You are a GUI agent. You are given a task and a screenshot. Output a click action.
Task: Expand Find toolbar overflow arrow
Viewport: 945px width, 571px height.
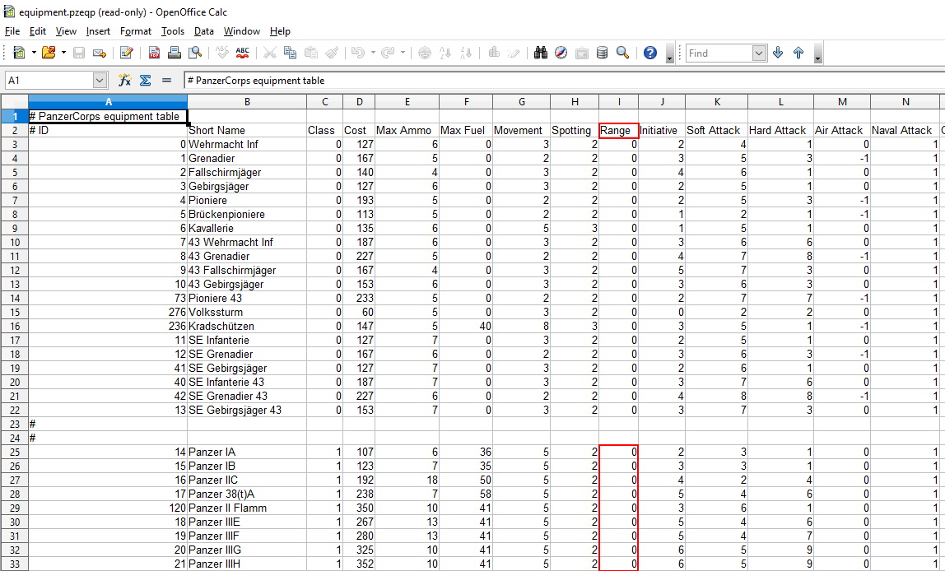[x=818, y=53]
